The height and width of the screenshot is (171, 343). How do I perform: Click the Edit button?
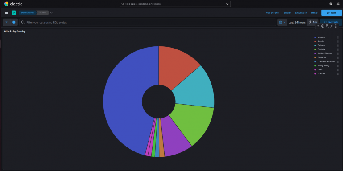tap(331, 12)
